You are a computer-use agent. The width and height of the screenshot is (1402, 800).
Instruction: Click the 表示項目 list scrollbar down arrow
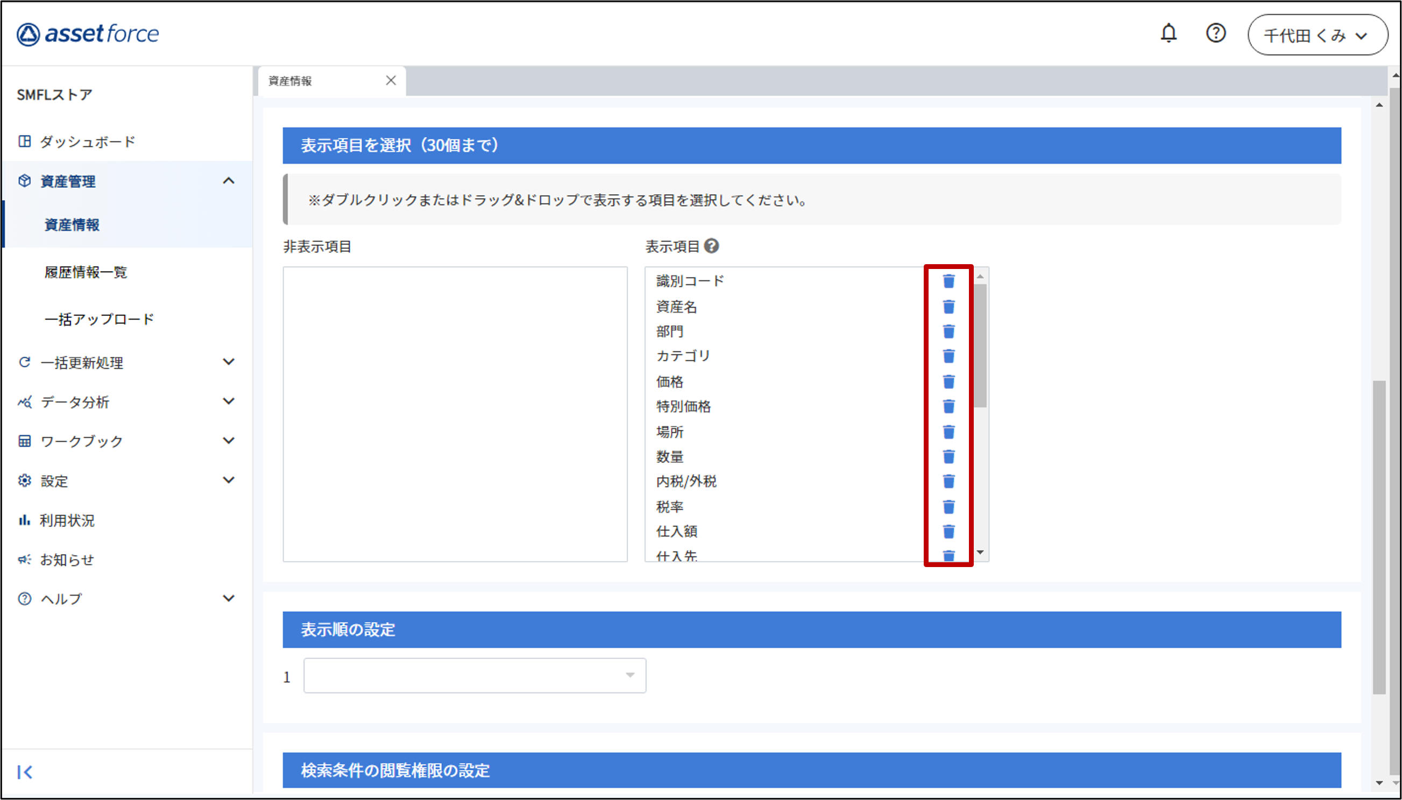click(981, 552)
